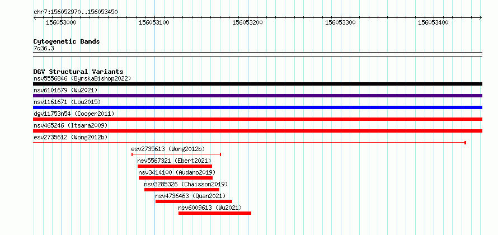Click the right arrowhead of the ruler
The height and width of the screenshot is (235, 498).
(x=481, y=18)
